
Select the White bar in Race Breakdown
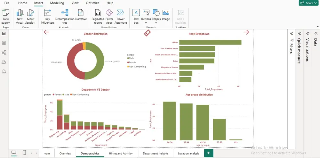coord(210,42)
